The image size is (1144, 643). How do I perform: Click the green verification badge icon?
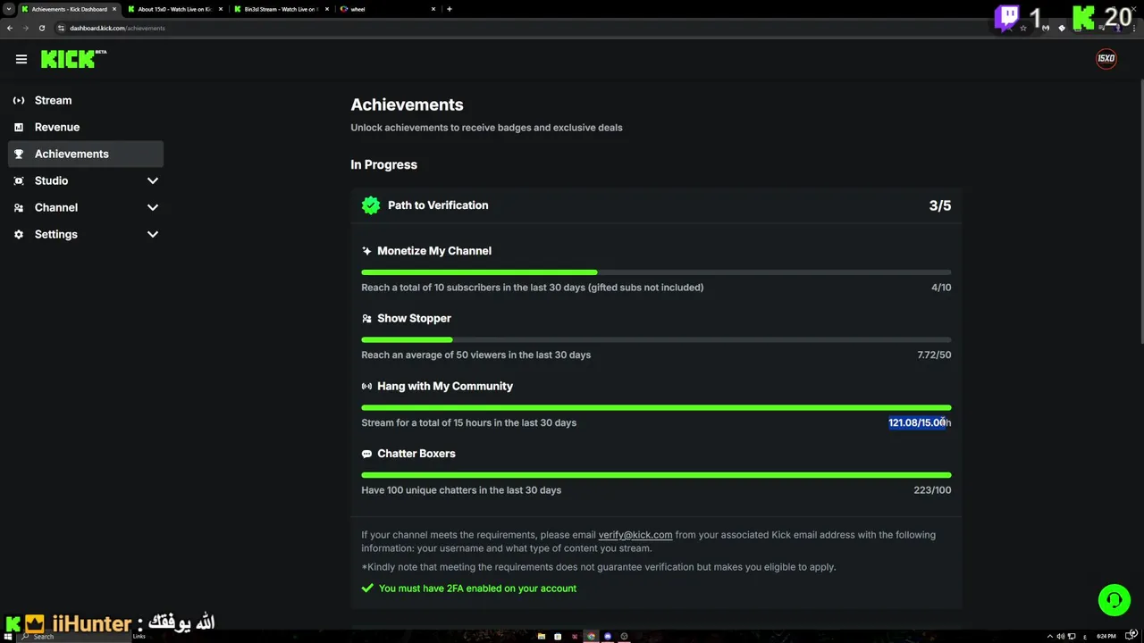tap(371, 205)
